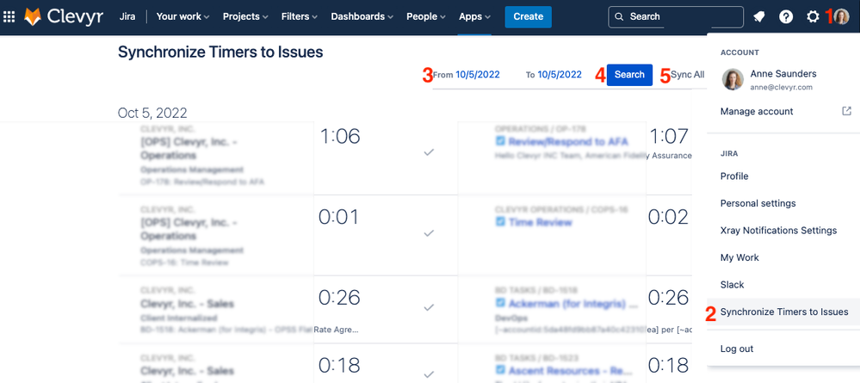Click the blue Create button
The width and height of the screenshot is (860, 383).
[x=529, y=16]
